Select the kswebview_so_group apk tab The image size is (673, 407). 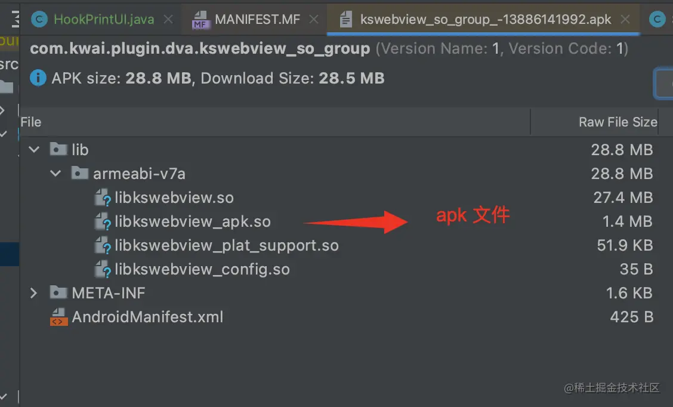[x=485, y=19]
